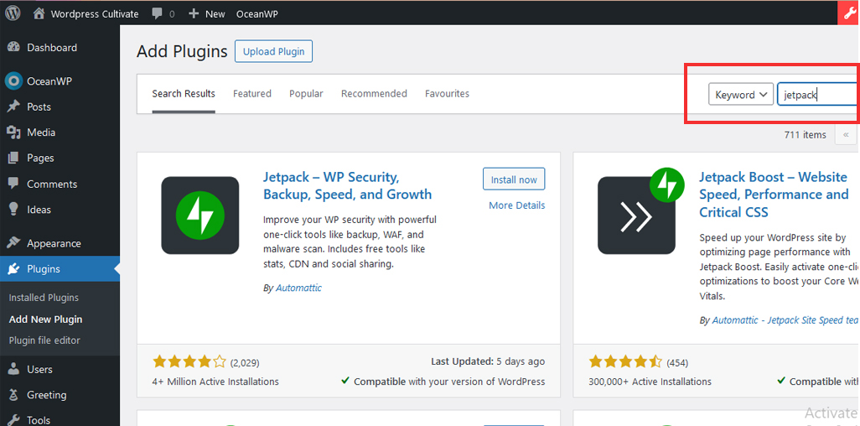Open the Ideas menu item

click(x=60, y=210)
